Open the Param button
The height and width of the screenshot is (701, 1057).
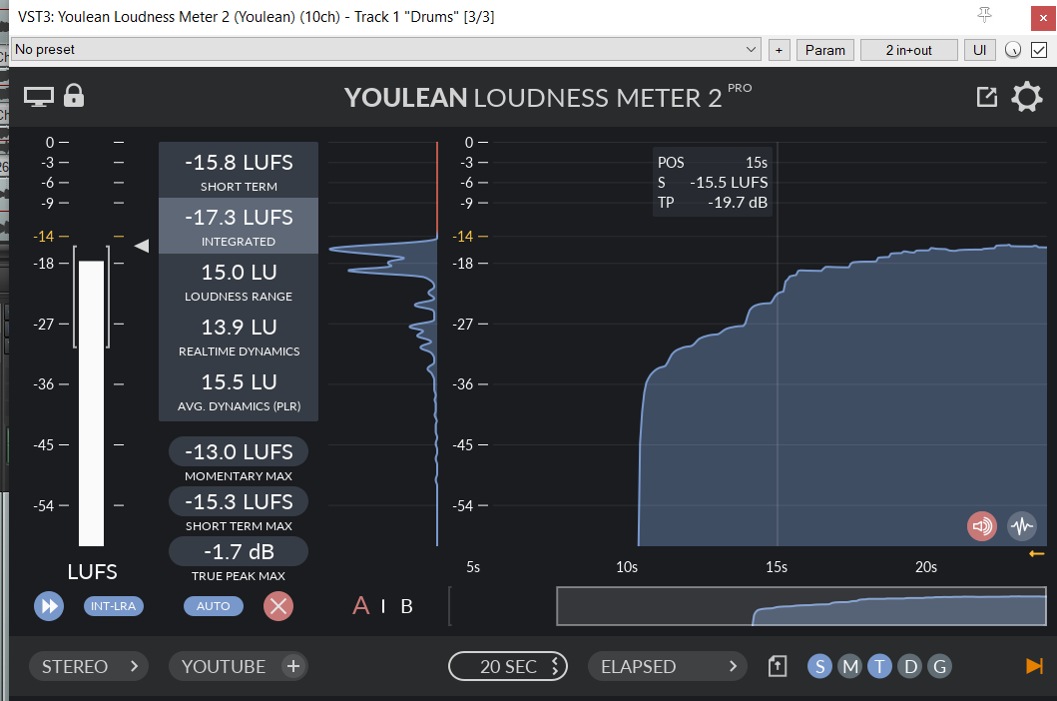pyautogui.click(x=825, y=50)
